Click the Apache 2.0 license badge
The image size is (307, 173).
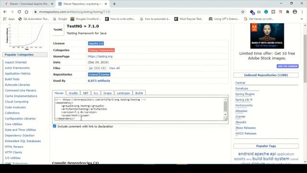pos(96,43)
